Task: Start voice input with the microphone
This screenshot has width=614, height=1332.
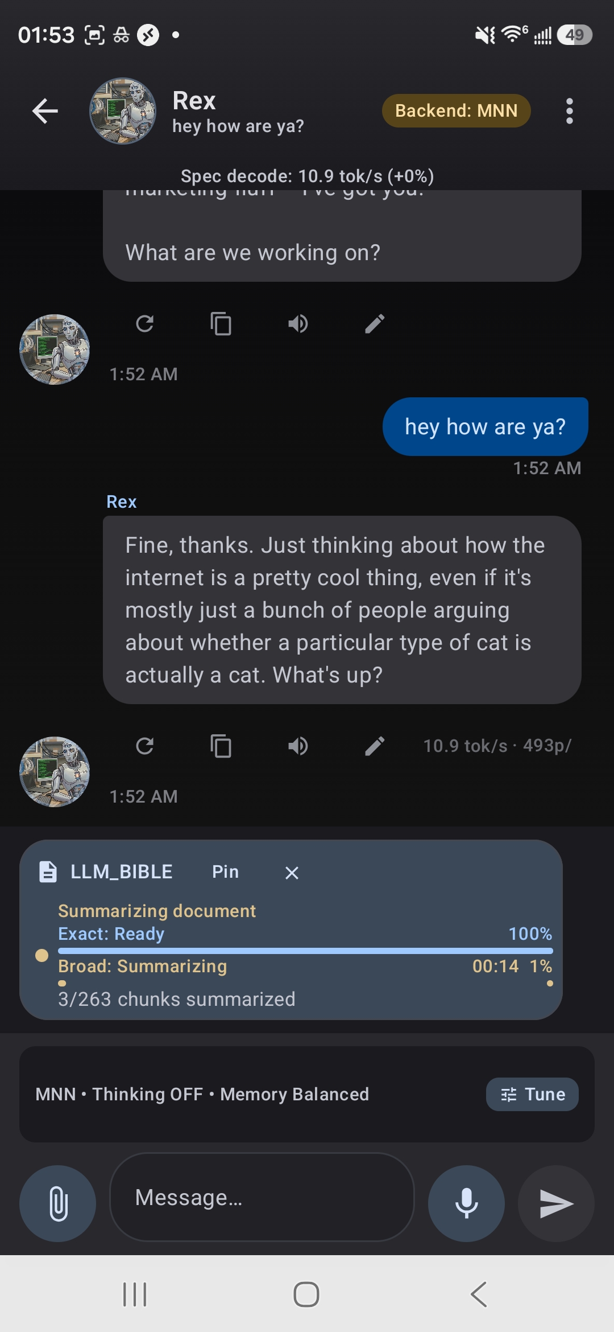Action: coord(465,1203)
